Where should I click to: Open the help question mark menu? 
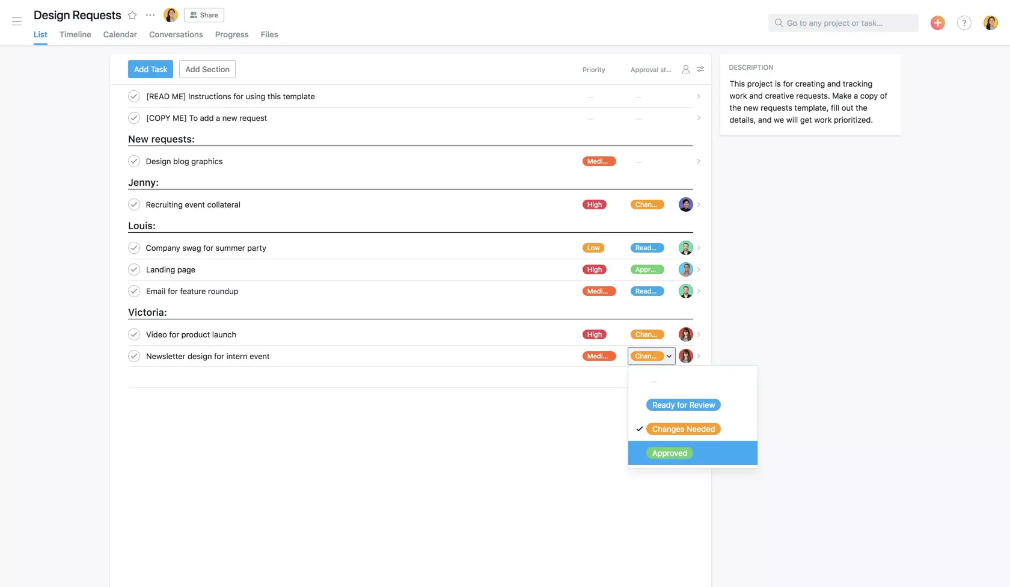coord(964,22)
